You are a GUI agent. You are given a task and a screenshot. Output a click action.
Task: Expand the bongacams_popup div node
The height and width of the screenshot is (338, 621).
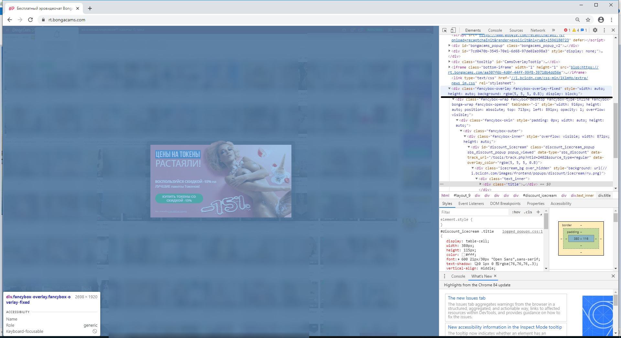click(450, 46)
